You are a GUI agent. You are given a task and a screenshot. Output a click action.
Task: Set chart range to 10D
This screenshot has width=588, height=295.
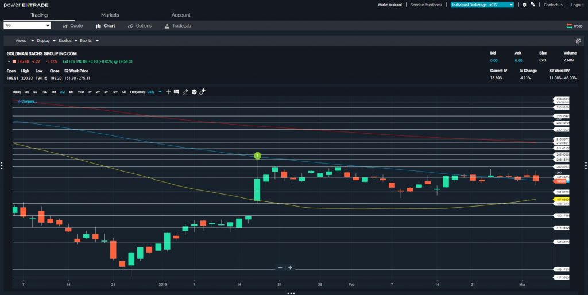point(44,92)
